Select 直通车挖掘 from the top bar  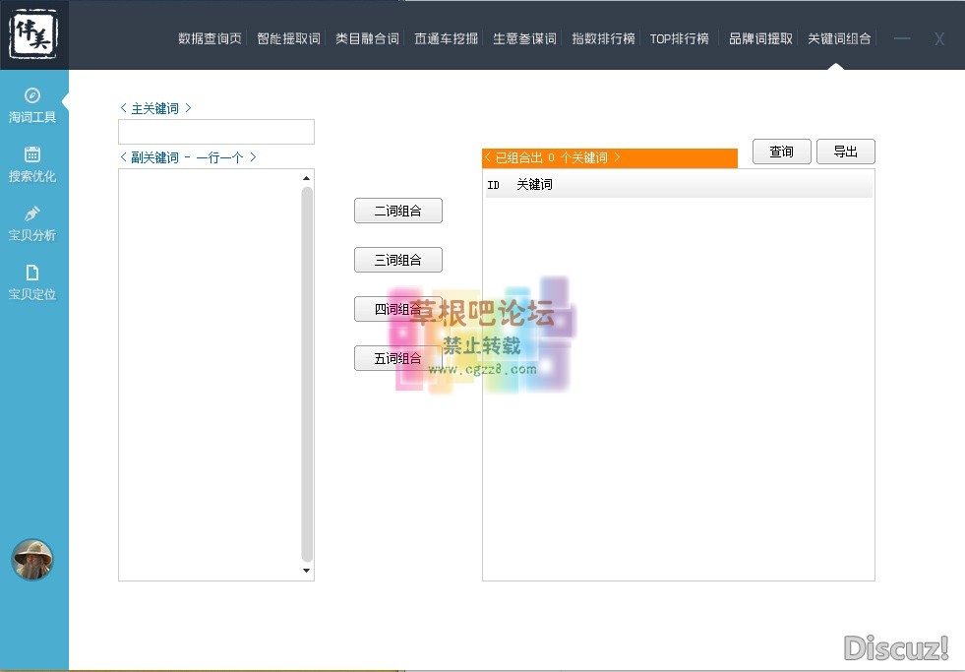[x=445, y=38]
